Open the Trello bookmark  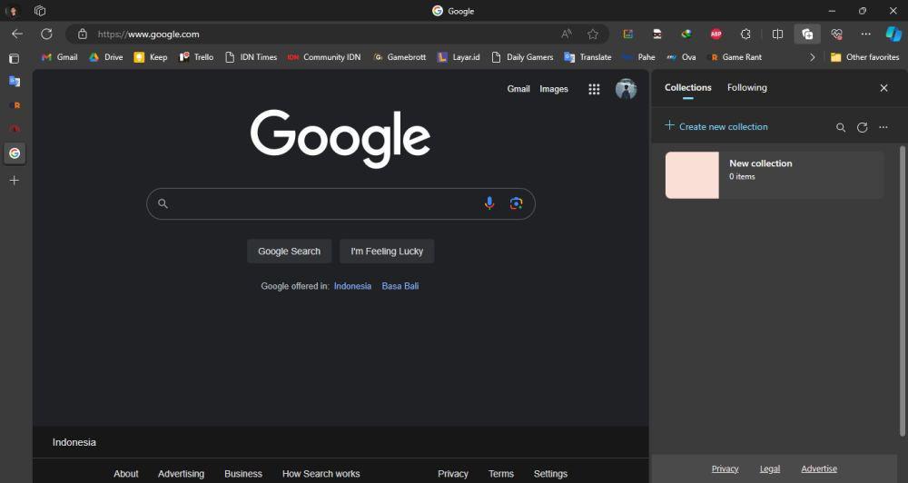coord(196,57)
